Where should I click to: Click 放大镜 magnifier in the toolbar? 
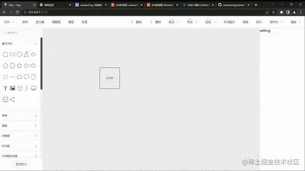click(40, 22)
